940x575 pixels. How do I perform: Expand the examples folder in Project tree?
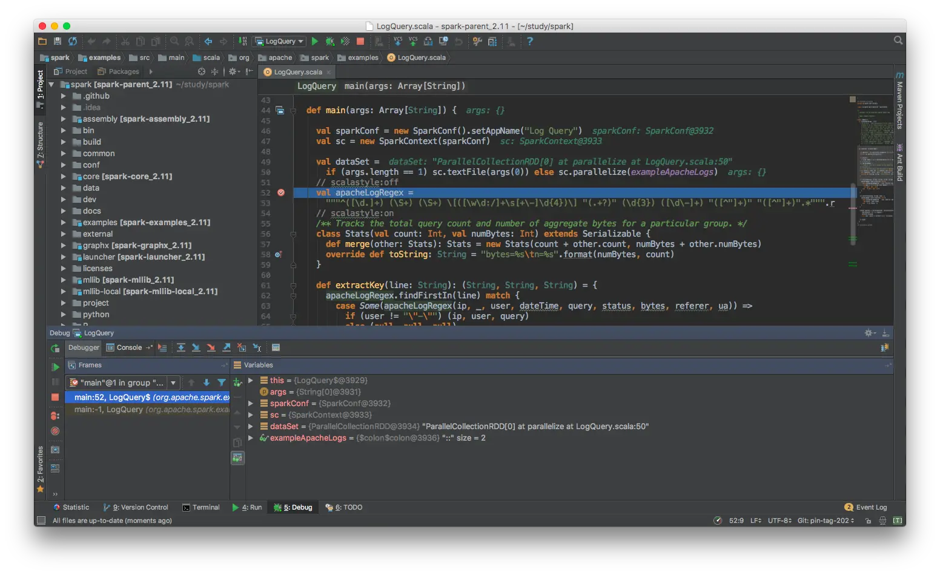point(64,222)
